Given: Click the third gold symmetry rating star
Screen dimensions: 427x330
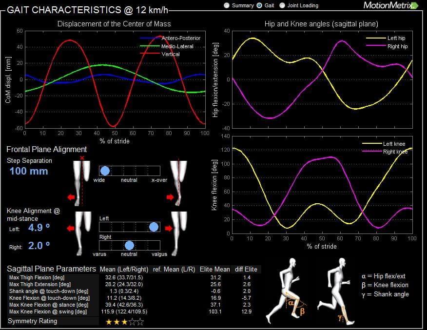Looking at the screenshot, I should click(x=124, y=322).
